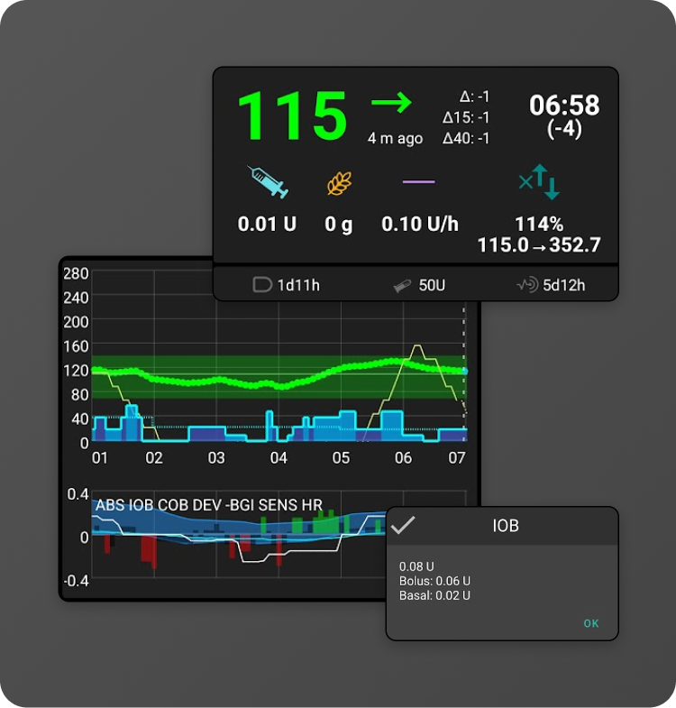Image resolution: width=676 pixels, height=708 pixels.
Task: Tap the green glucose trend arrow
Action: pyautogui.click(x=391, y=104)
